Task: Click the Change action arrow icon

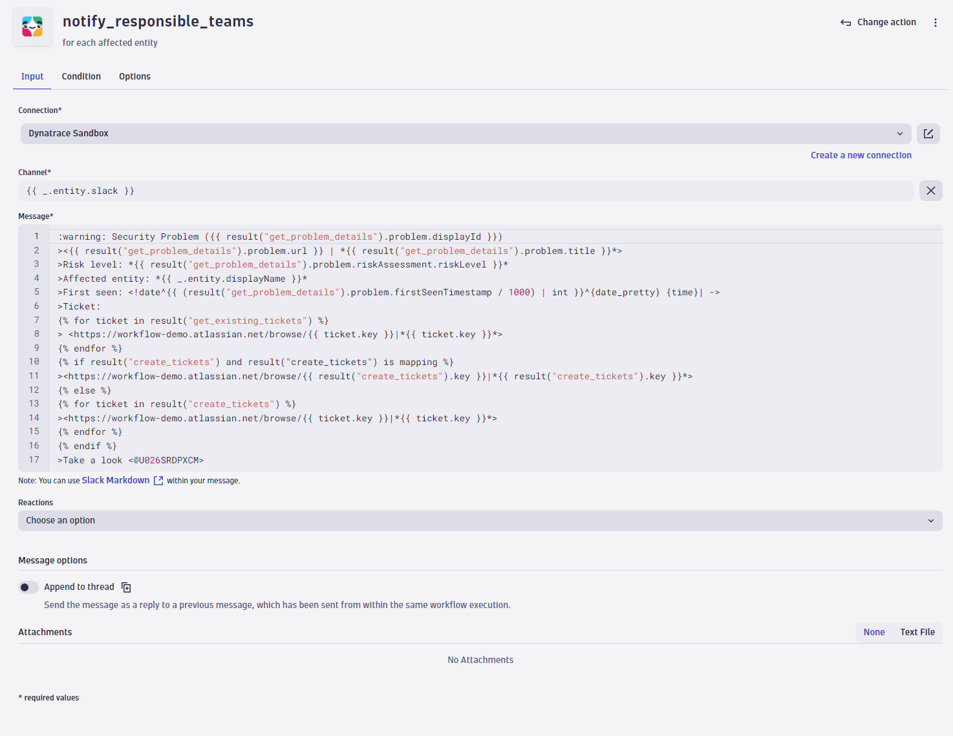Action: (846, 23)
